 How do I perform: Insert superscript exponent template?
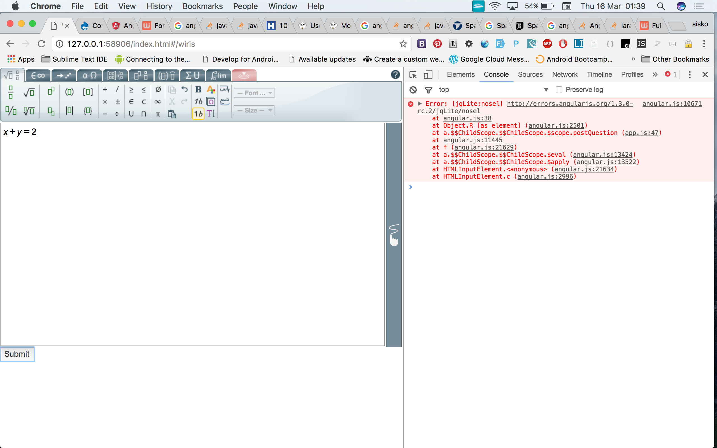(x=51, y=91)
